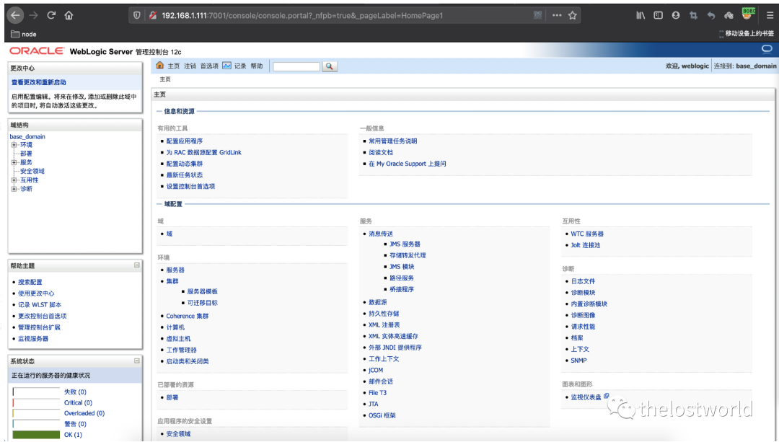Open 服务器 link under 环境
Screen dimensions: 779x442
point(175,270)
